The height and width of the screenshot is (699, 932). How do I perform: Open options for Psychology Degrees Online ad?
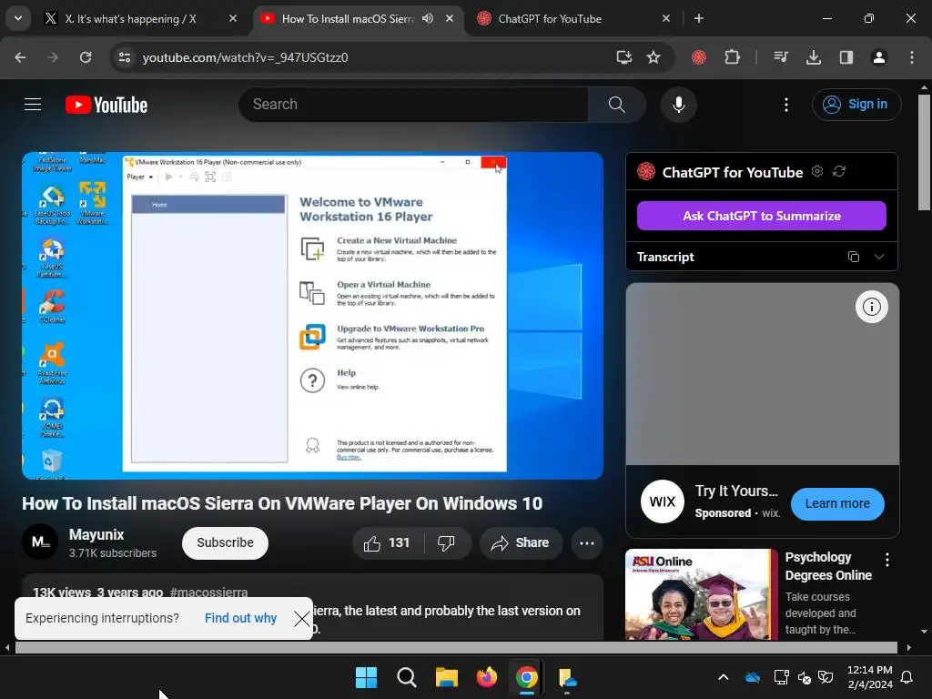tap(886, 560)
